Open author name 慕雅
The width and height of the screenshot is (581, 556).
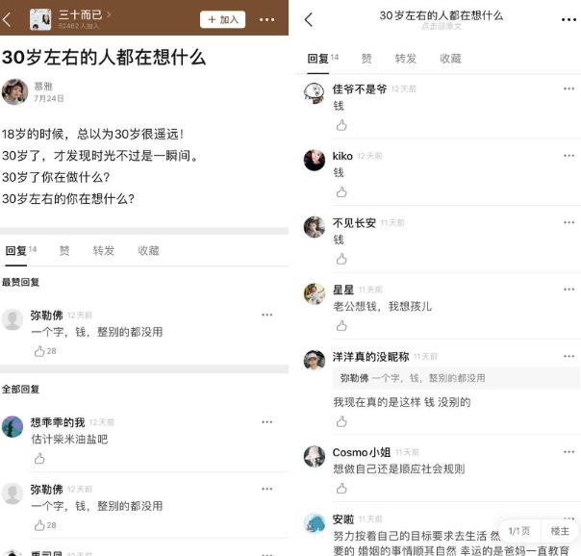point(43,87)
